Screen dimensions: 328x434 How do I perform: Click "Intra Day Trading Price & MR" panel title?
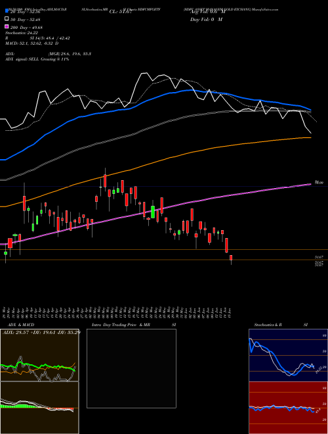(x=121, y=325)
